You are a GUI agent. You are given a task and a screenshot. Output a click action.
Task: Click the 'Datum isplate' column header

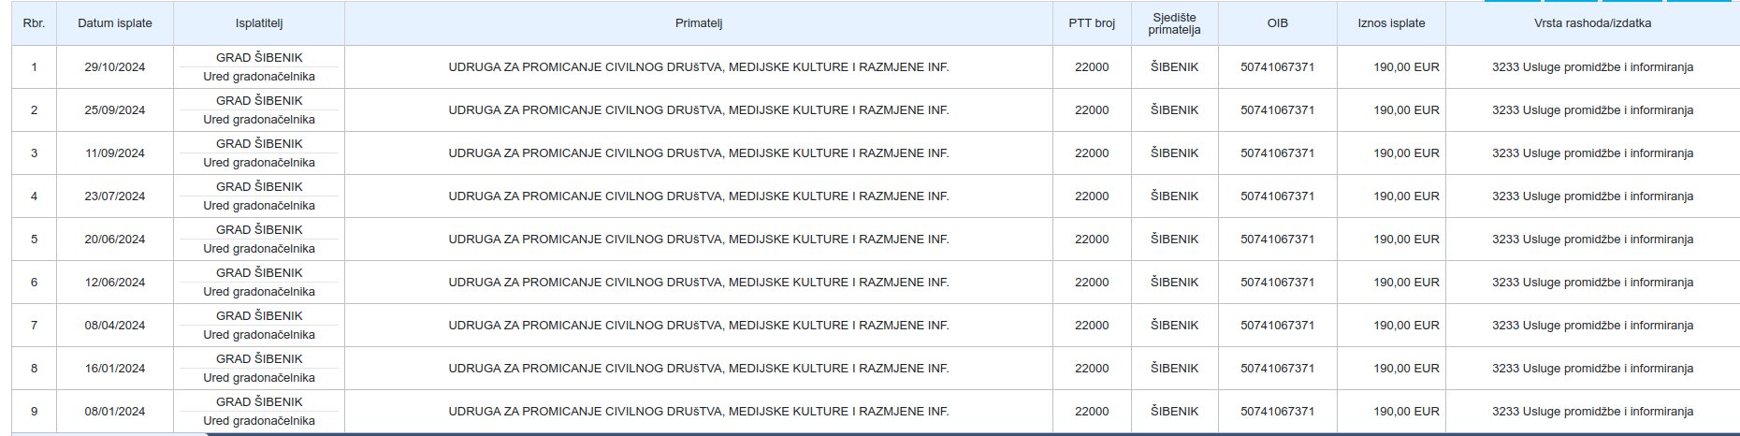tap(114, 23)
